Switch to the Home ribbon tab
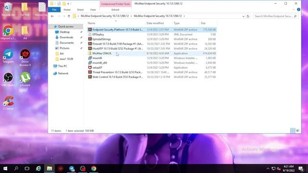Screen dimensions: 308x173 67,10
